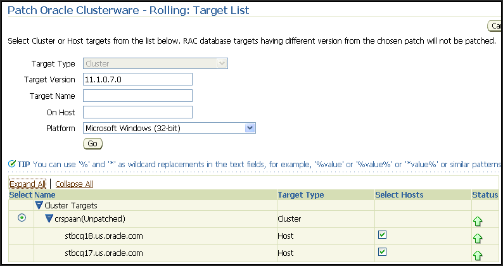503x266 pixels.
Task: Collapse the Cluster Targets tree node
Action: pos(39,205)
